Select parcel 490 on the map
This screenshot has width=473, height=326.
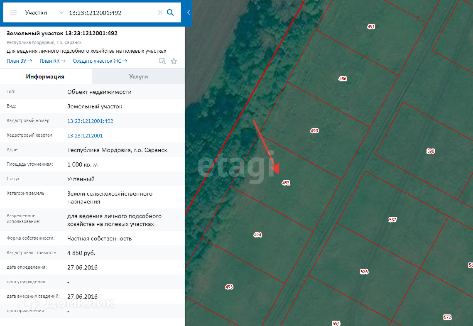[314, 131]
